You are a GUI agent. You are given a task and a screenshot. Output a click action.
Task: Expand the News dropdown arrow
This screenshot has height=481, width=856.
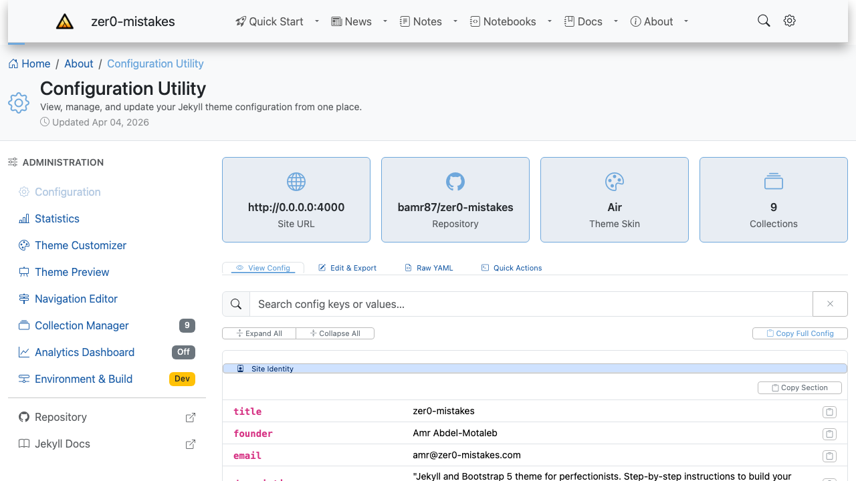[385, 21]
